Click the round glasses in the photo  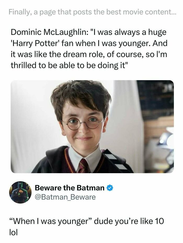83,123
